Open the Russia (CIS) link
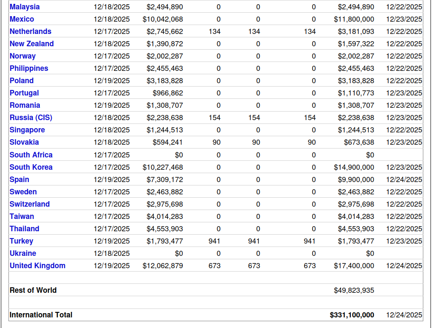 (31, 118)
